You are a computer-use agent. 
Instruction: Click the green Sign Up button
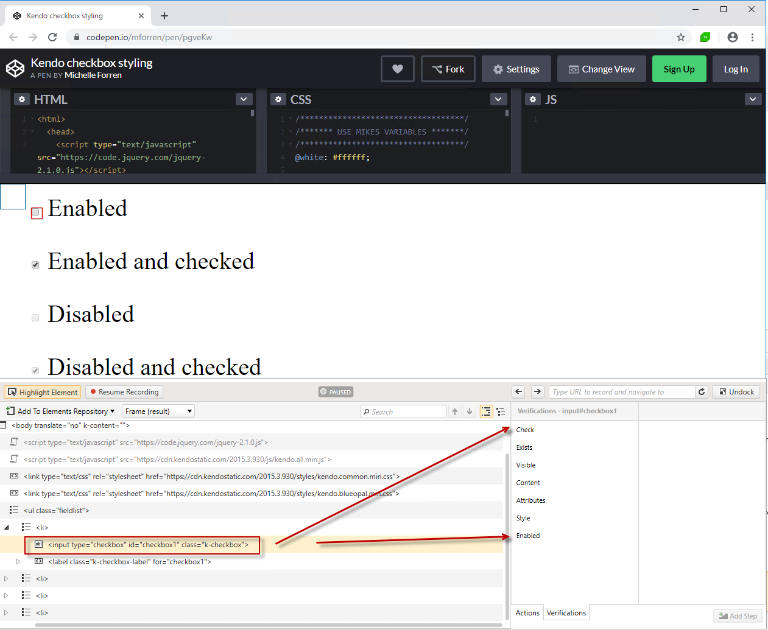point(679,69)
